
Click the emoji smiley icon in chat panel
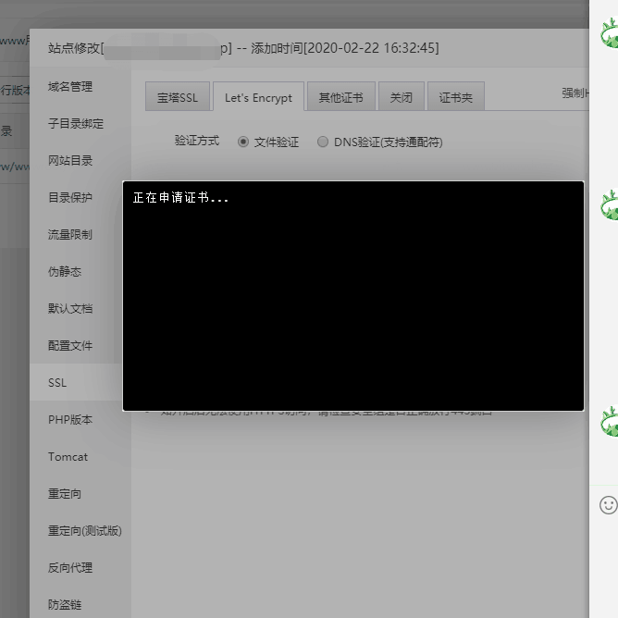point(608,505)
